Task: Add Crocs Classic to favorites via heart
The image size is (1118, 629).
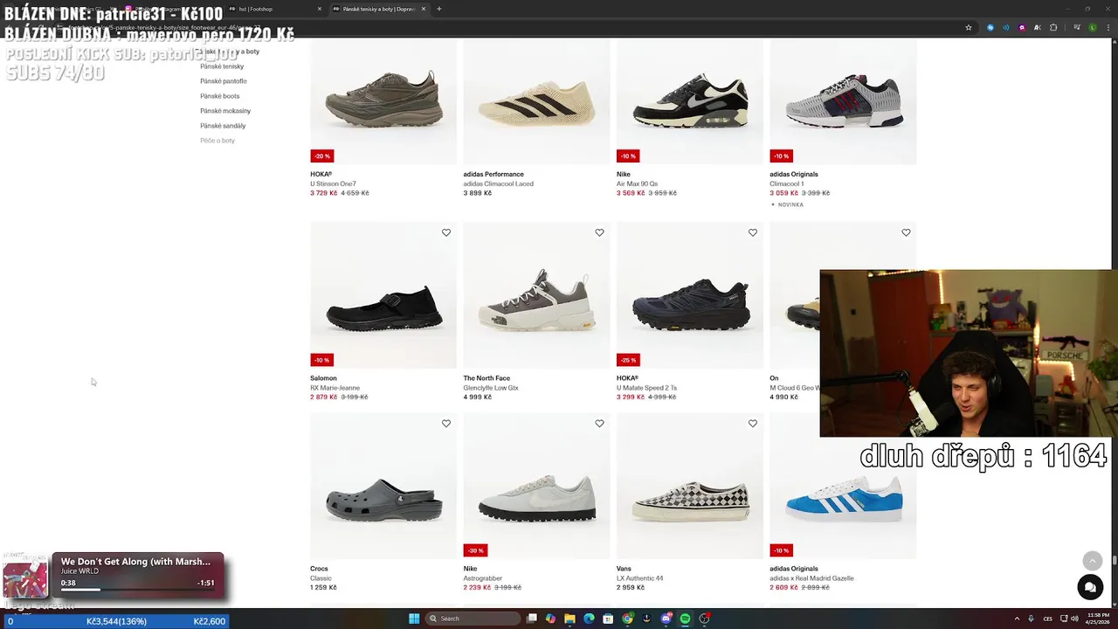Action: pyautogui.click(x=446, y=424)
